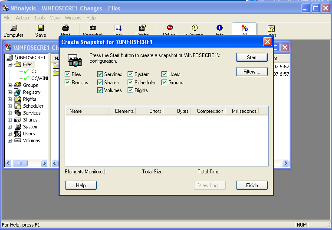Click tree panel scrollbar right arrow
The image size is (332, 230).
pos(44,163)
